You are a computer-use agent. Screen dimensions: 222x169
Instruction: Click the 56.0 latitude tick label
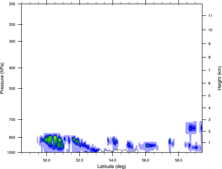coord(145,160)
